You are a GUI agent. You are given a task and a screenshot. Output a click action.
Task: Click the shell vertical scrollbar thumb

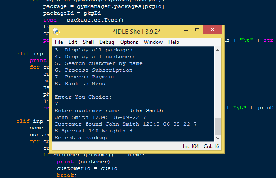(x=218, y=125)
